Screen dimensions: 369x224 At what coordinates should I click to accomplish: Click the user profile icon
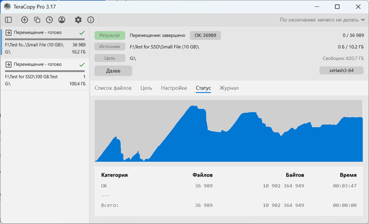[62, 20]
